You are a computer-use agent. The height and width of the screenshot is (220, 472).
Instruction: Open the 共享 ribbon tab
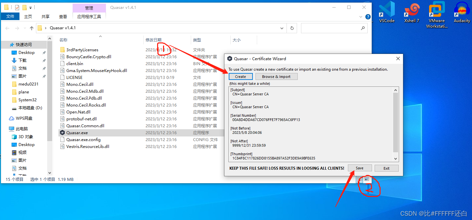[46, 16]
